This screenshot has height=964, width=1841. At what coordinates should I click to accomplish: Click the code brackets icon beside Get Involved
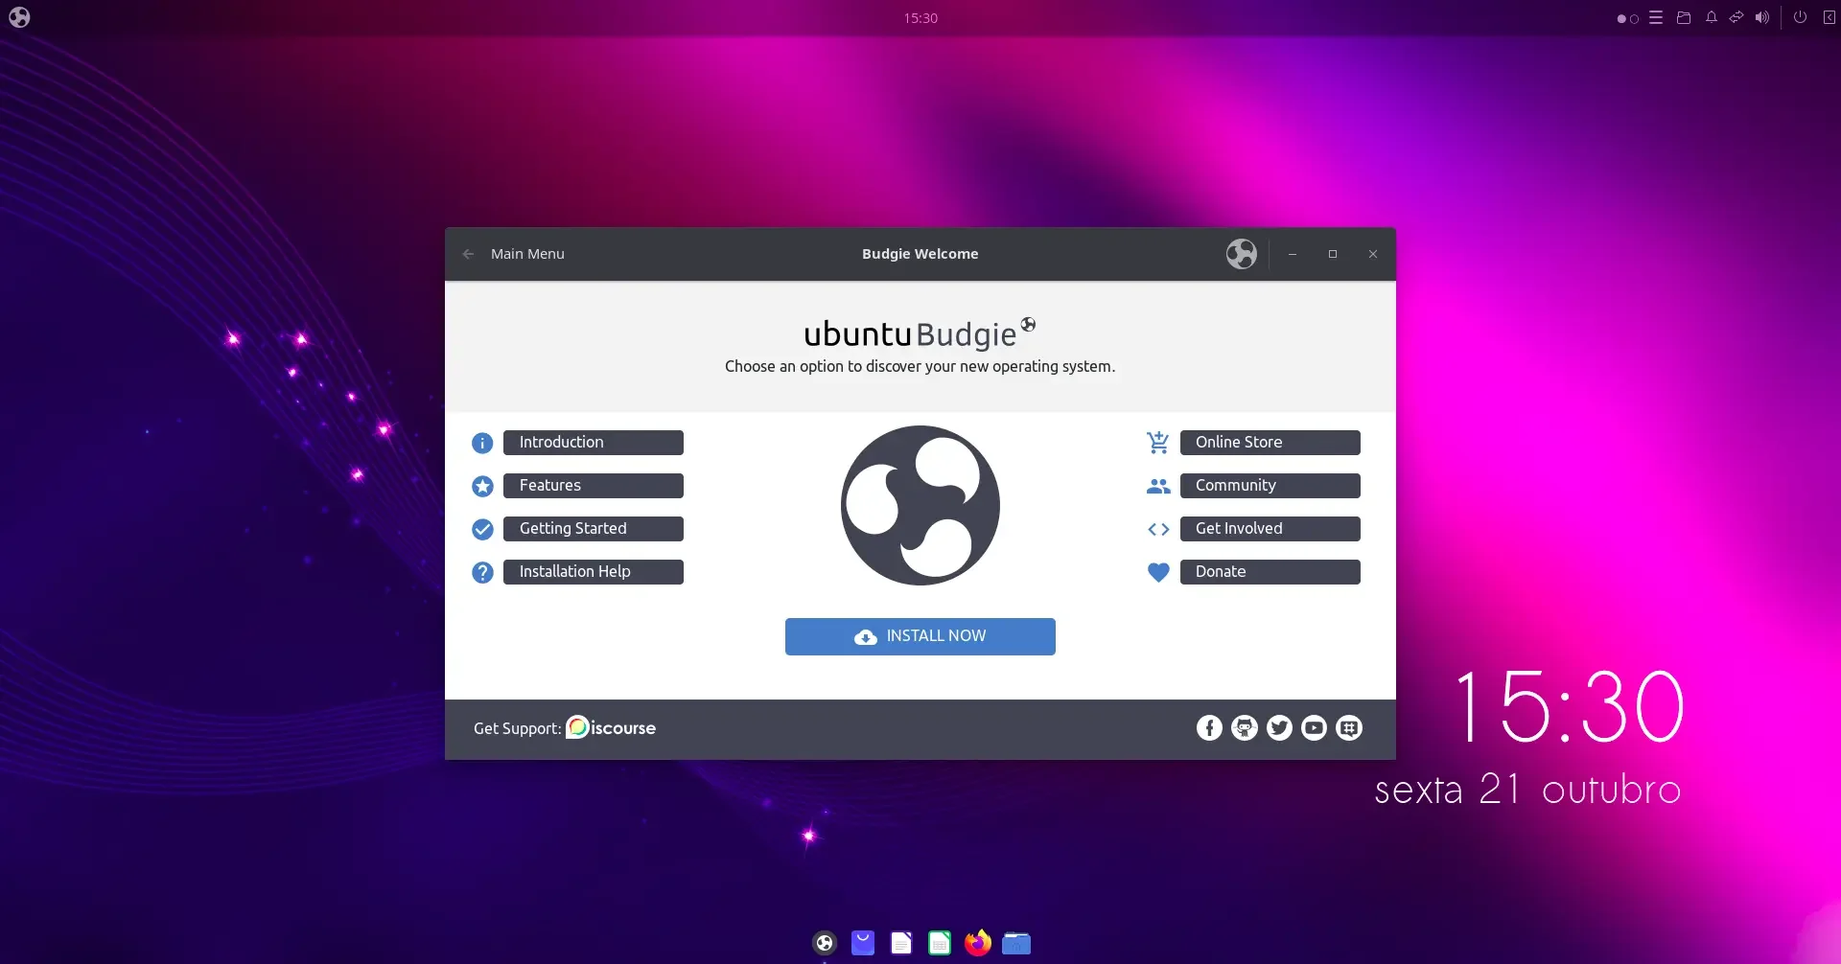(1158, 529)
